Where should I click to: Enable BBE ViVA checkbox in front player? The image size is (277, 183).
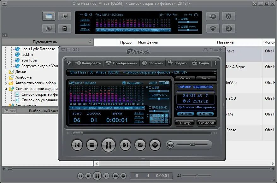point(150,95)
